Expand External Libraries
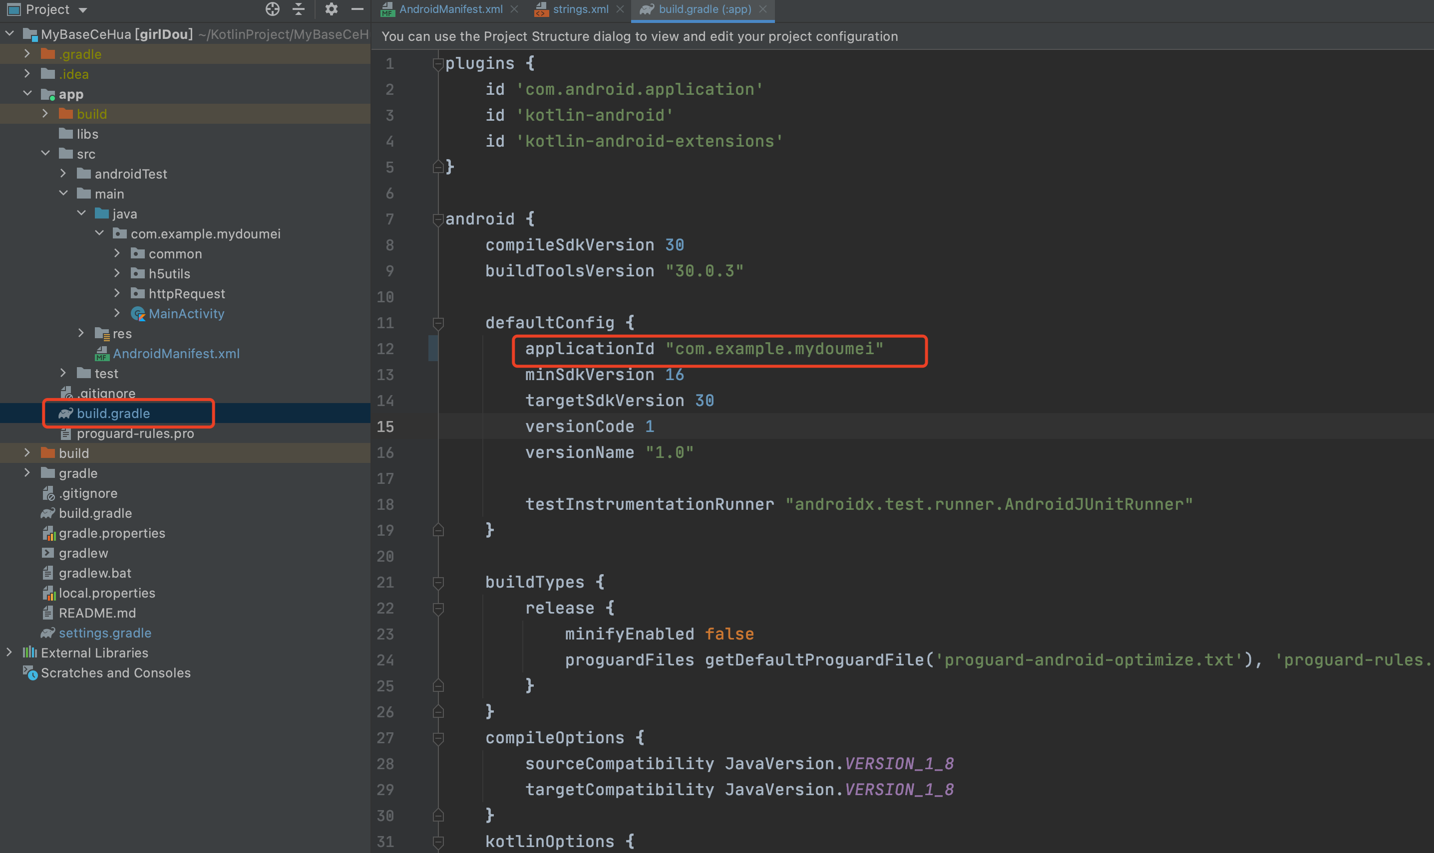 [x=10, y=652]
